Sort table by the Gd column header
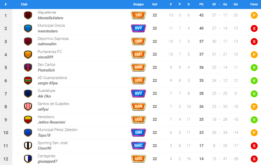Image resolution: width=261 pixels, height=165 pixels. 236,4
